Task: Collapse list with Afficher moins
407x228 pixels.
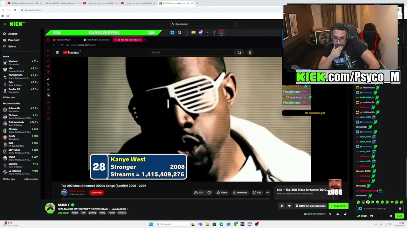Action: pyautogui.click(x=31, y=179)
